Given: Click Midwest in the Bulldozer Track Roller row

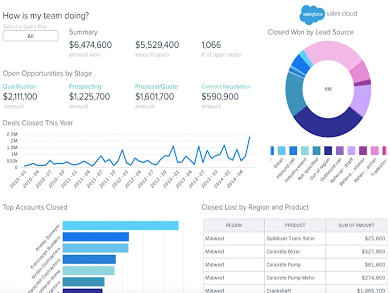Looking at the screenshot, I should point(234,238).
